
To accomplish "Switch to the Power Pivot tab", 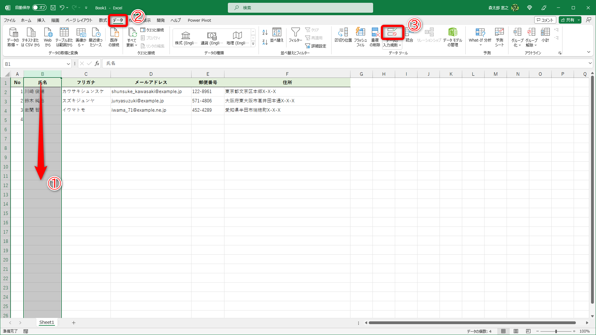I will pos(199,20).
